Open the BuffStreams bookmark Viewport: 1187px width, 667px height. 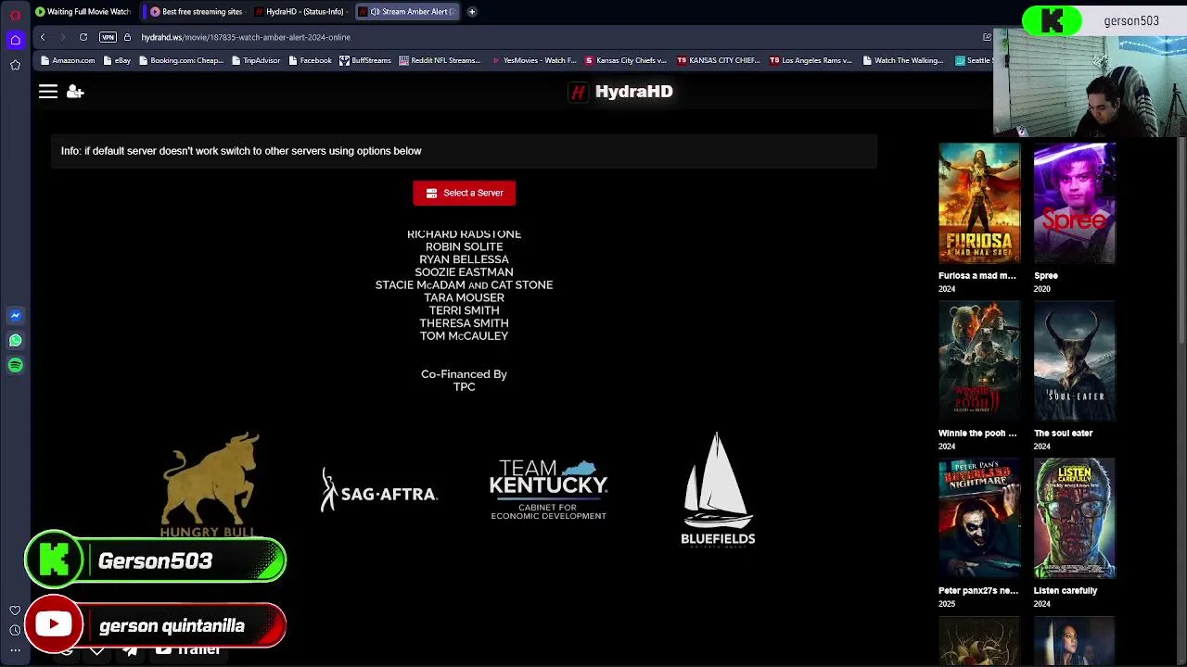(365, 60)
